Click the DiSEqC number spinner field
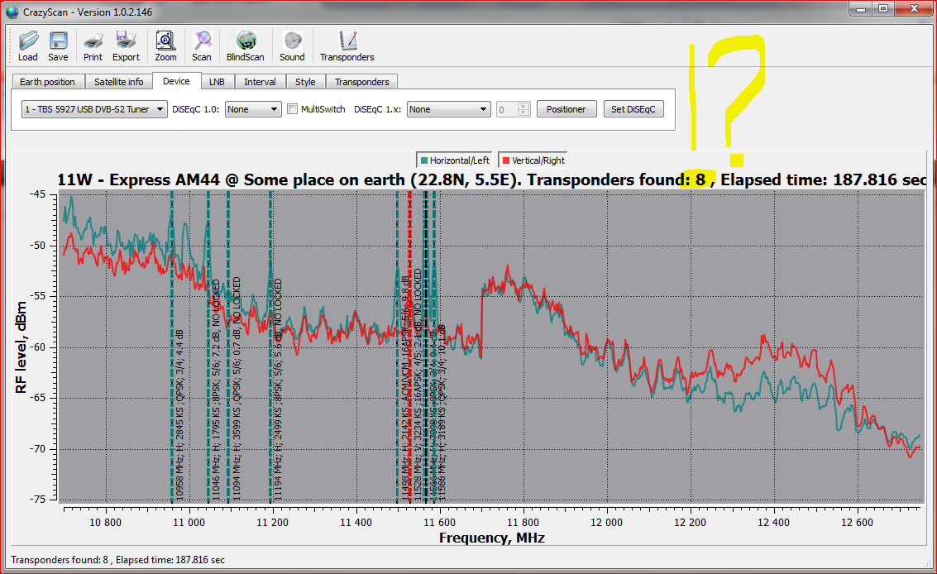This screenshot has height=574, width=937. click(507, 109)
